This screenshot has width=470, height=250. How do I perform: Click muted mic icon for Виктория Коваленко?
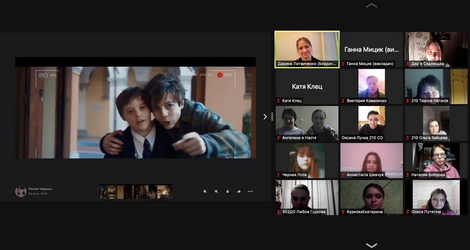[343, 101]
